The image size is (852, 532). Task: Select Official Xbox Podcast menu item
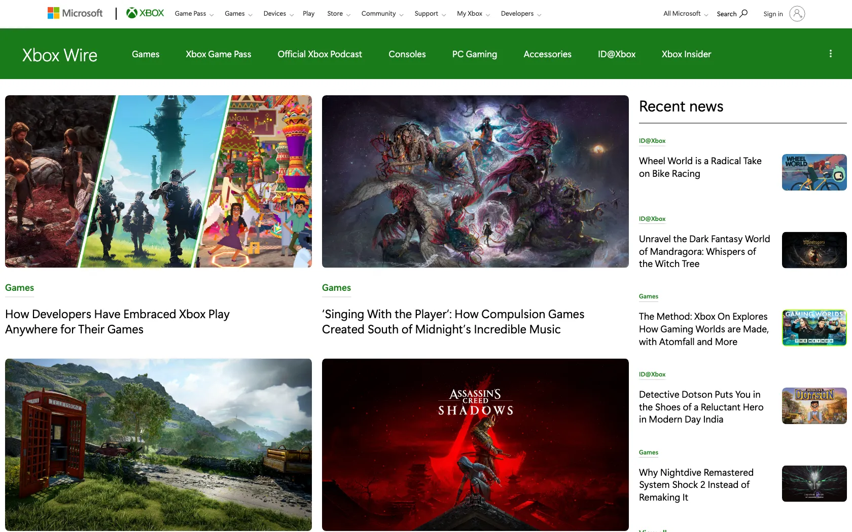(x=320, y=54)
